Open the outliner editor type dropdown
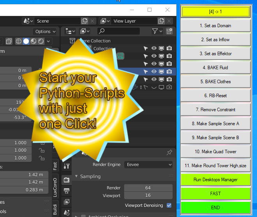Screen dimensions: 257x217 click(70, 31)
